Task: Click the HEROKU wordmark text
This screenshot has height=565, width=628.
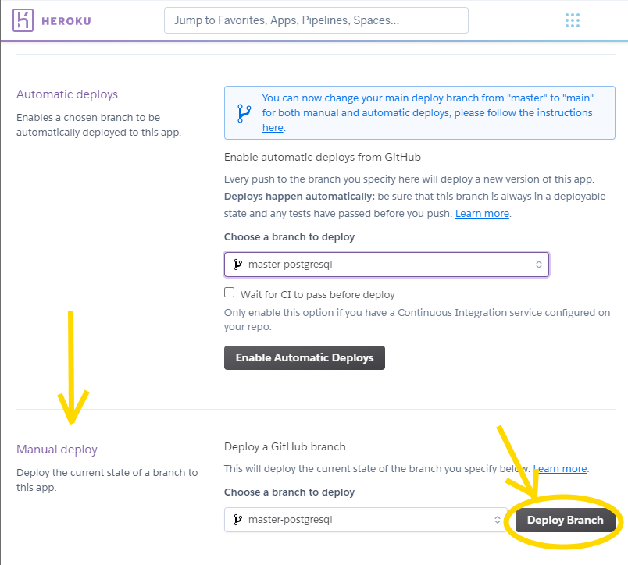Action: click(x=67, y=21)
